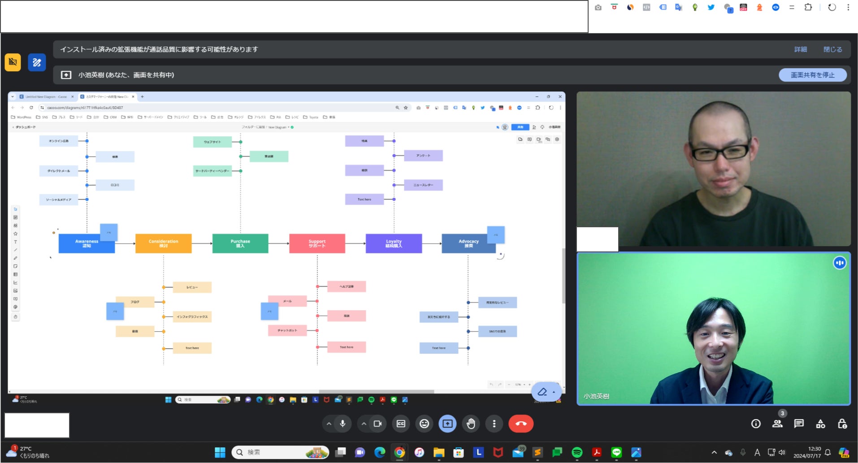
Task: Click the annotation pen button on shared screen
Action: pyautogui.click(x=542, y=392)
